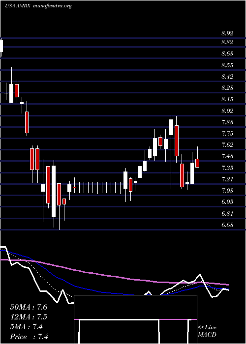Image resolution: width=246 pixels, height=344 pixels.
Task: Click the 7.88 price axis label
Action: (227, 122)
